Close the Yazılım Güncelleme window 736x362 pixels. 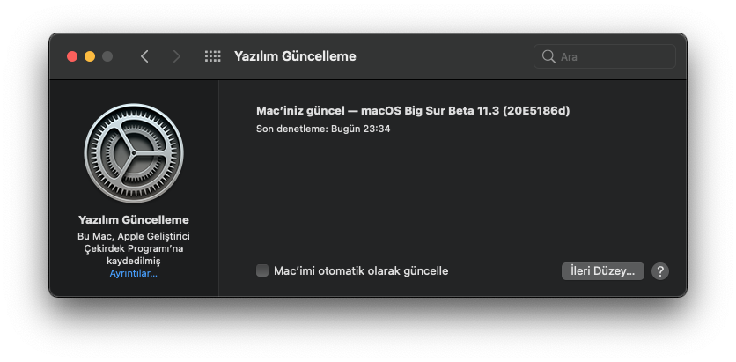[x=72, y=56]
